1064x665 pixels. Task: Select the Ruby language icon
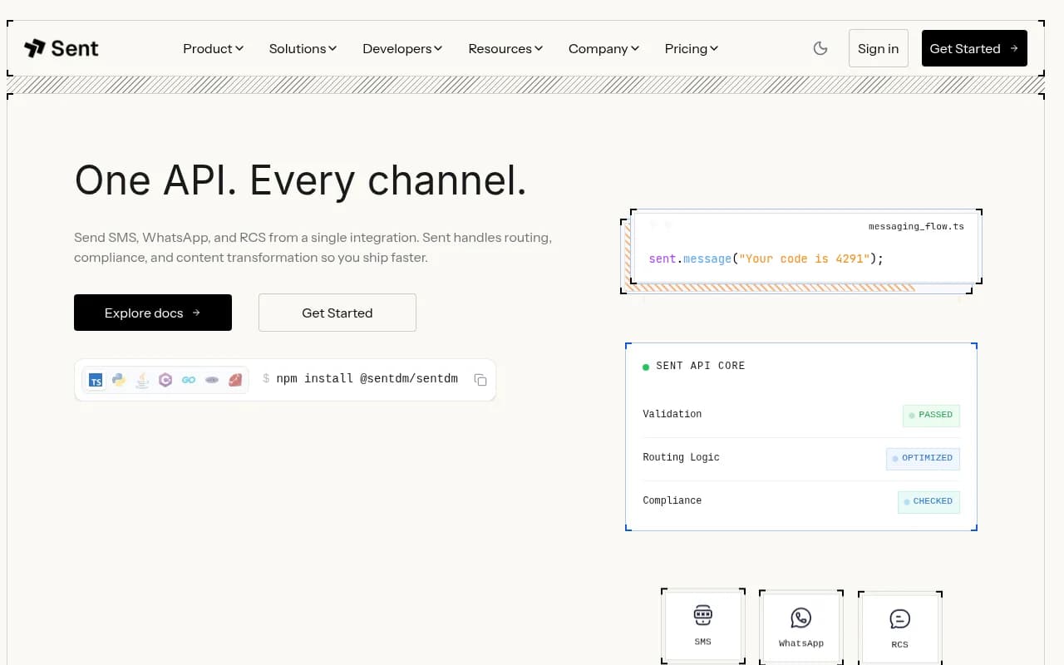click(x=235, y=380)
